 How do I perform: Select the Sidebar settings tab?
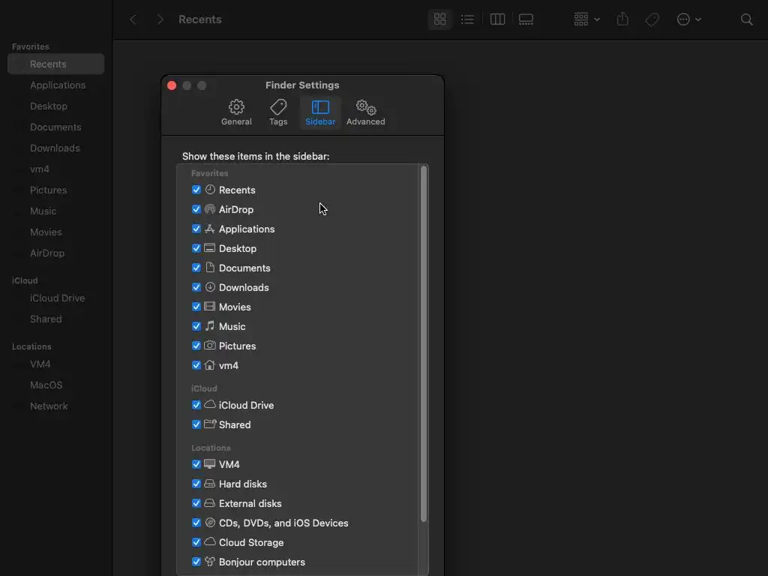[x=320, y=112]
